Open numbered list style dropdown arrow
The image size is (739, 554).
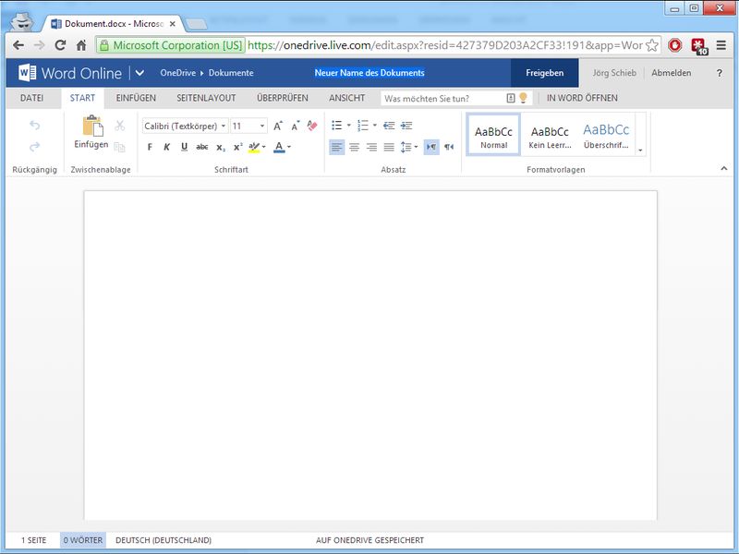click(375, 126)
